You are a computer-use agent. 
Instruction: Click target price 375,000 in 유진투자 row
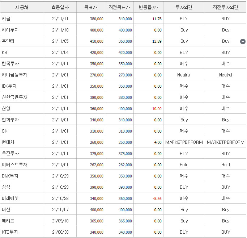[97, 154]
